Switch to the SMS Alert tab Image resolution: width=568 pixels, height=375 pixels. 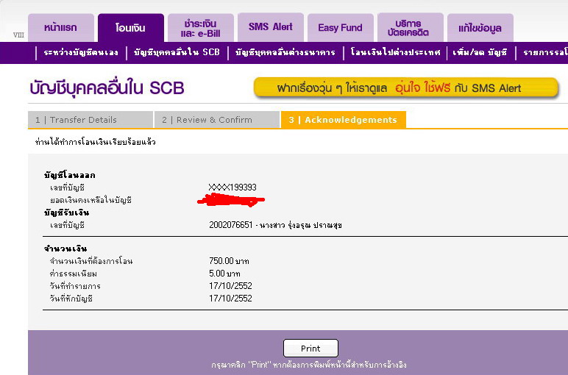pos(271,27)
